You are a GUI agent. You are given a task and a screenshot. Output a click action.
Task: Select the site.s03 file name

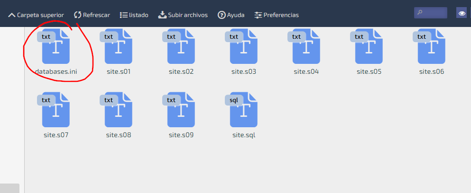[244, 72]
